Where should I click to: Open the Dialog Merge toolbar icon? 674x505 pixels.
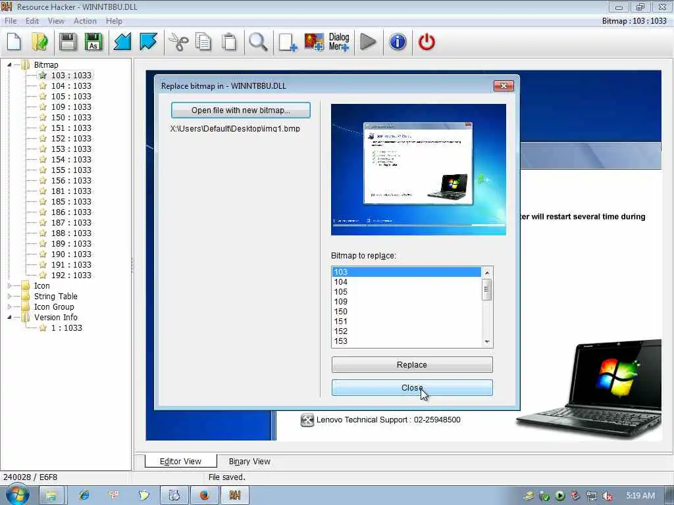point(339,42)
